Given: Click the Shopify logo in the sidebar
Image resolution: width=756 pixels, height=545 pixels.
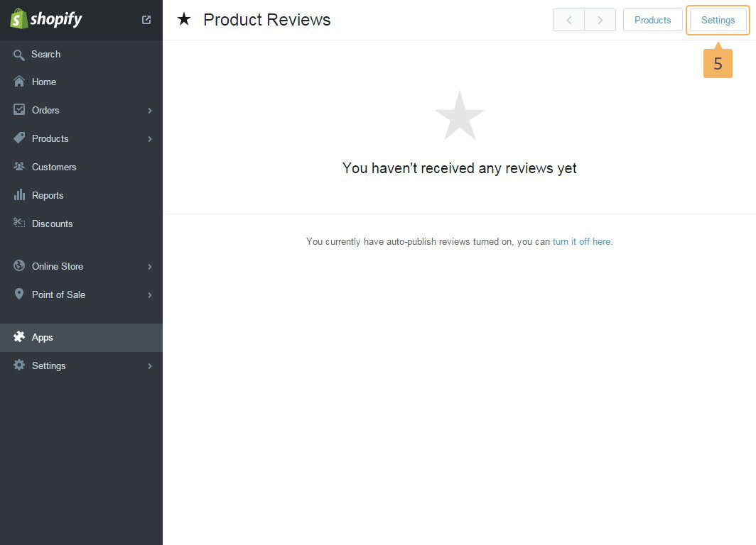Looking at the screenshot, I should [46, 19].
